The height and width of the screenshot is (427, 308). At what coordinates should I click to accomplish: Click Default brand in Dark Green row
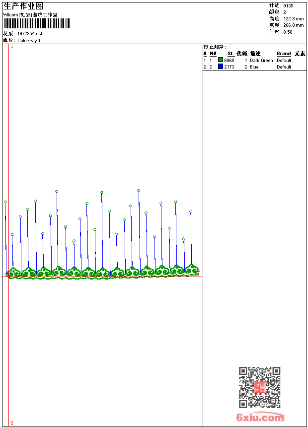point(284,61)
